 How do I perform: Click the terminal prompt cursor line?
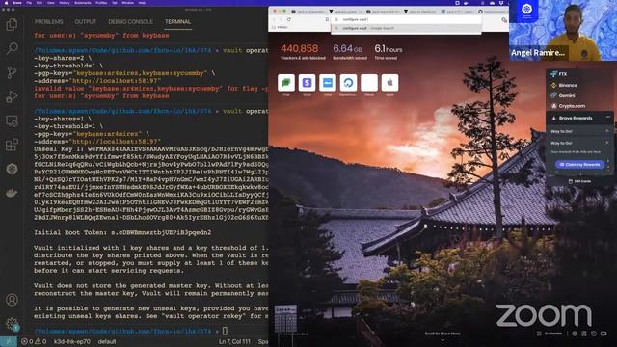(130, 331)
